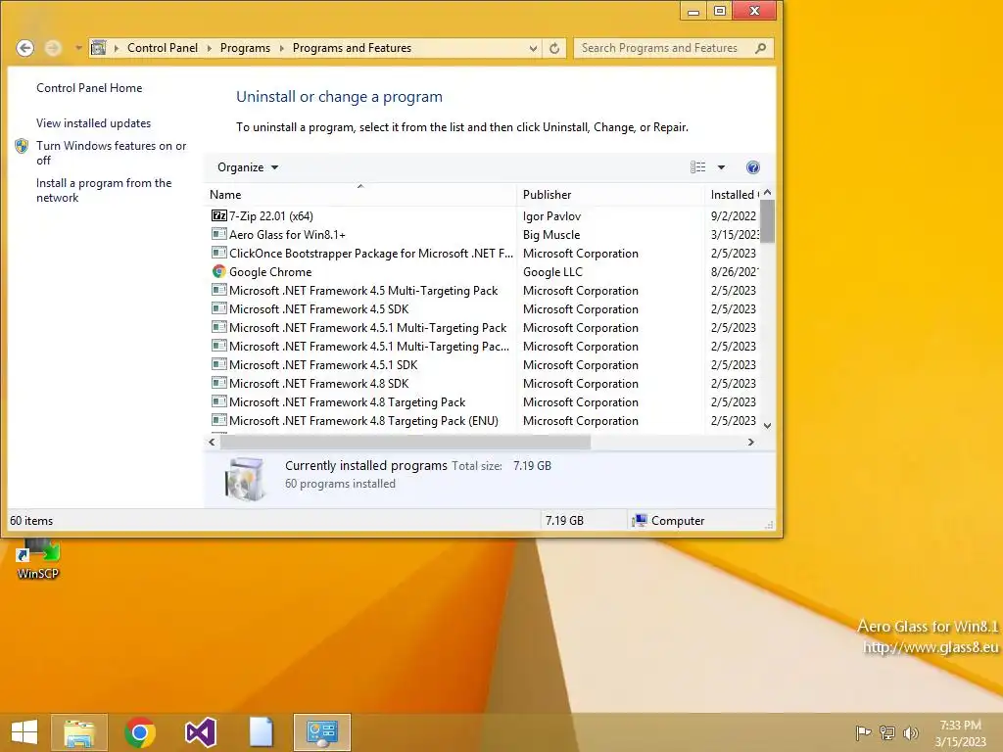Image resolution: width=1003 pixels, height=752 pixels.
Task: Sort by Installed On column header
Action: (x=733, y=195)
